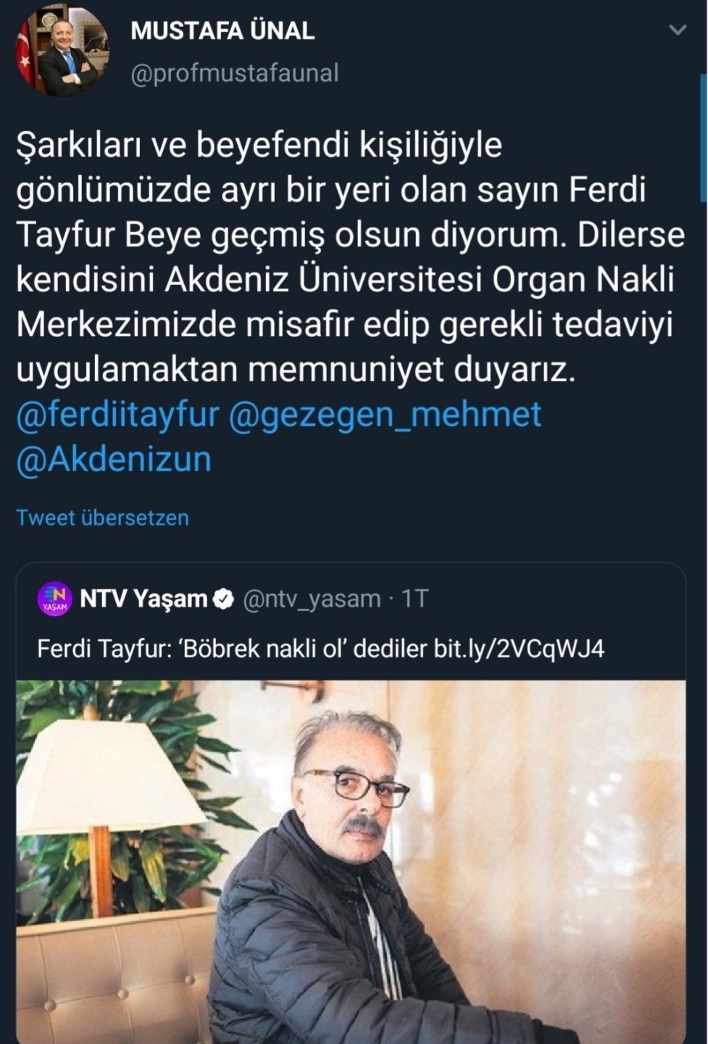Visit the @gezegen_mehmet mention
Viewport: 708px width, 1044px height.
click(385, 415)
